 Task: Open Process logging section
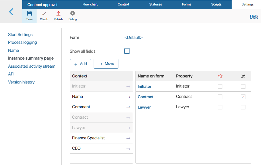click(22, 42)
